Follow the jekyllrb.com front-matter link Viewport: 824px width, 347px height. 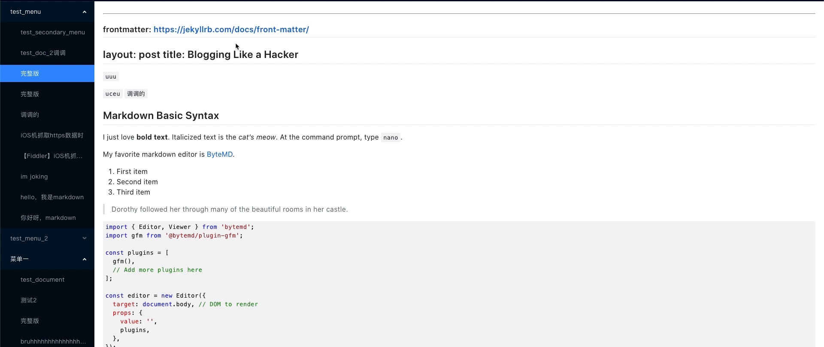[231, 29]
